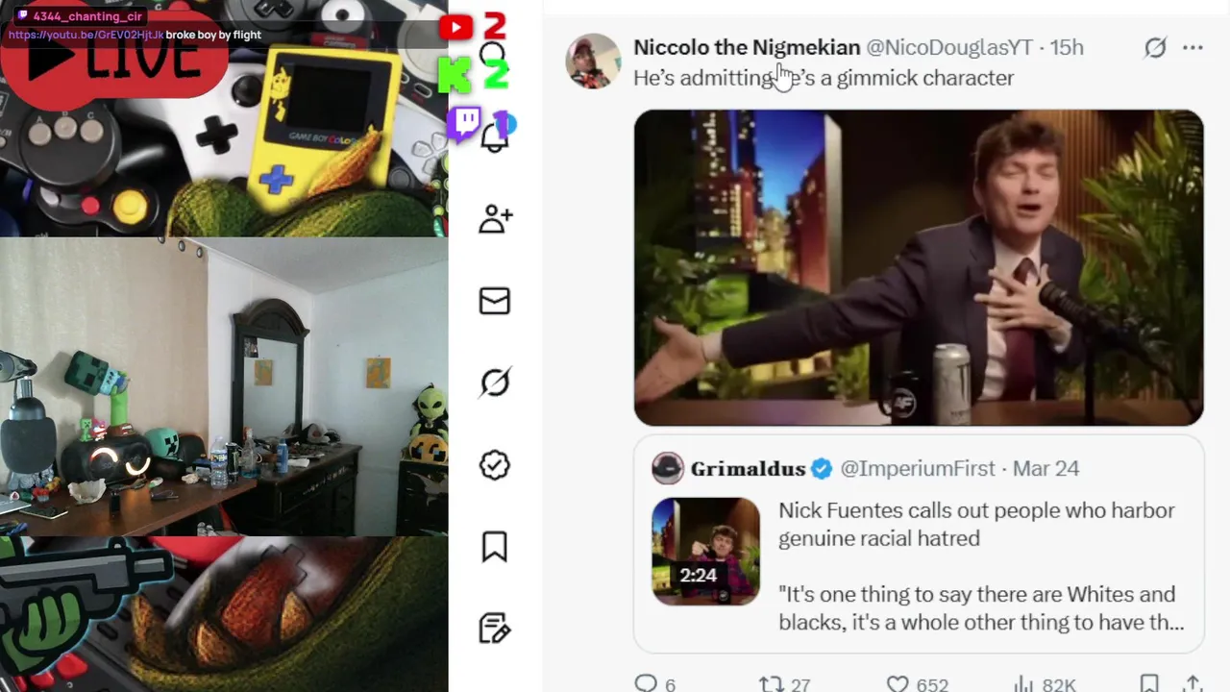Click the share icon on the post

[x=1193, y=683]
